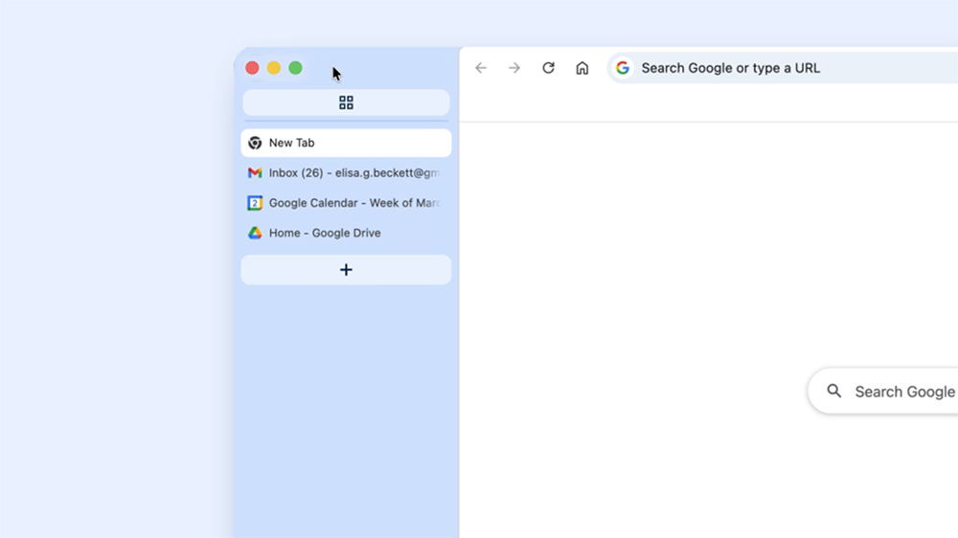Select the Google Calendar - Week tab title
The height and width of the screenshot is (538, 958).
[354, 203]
